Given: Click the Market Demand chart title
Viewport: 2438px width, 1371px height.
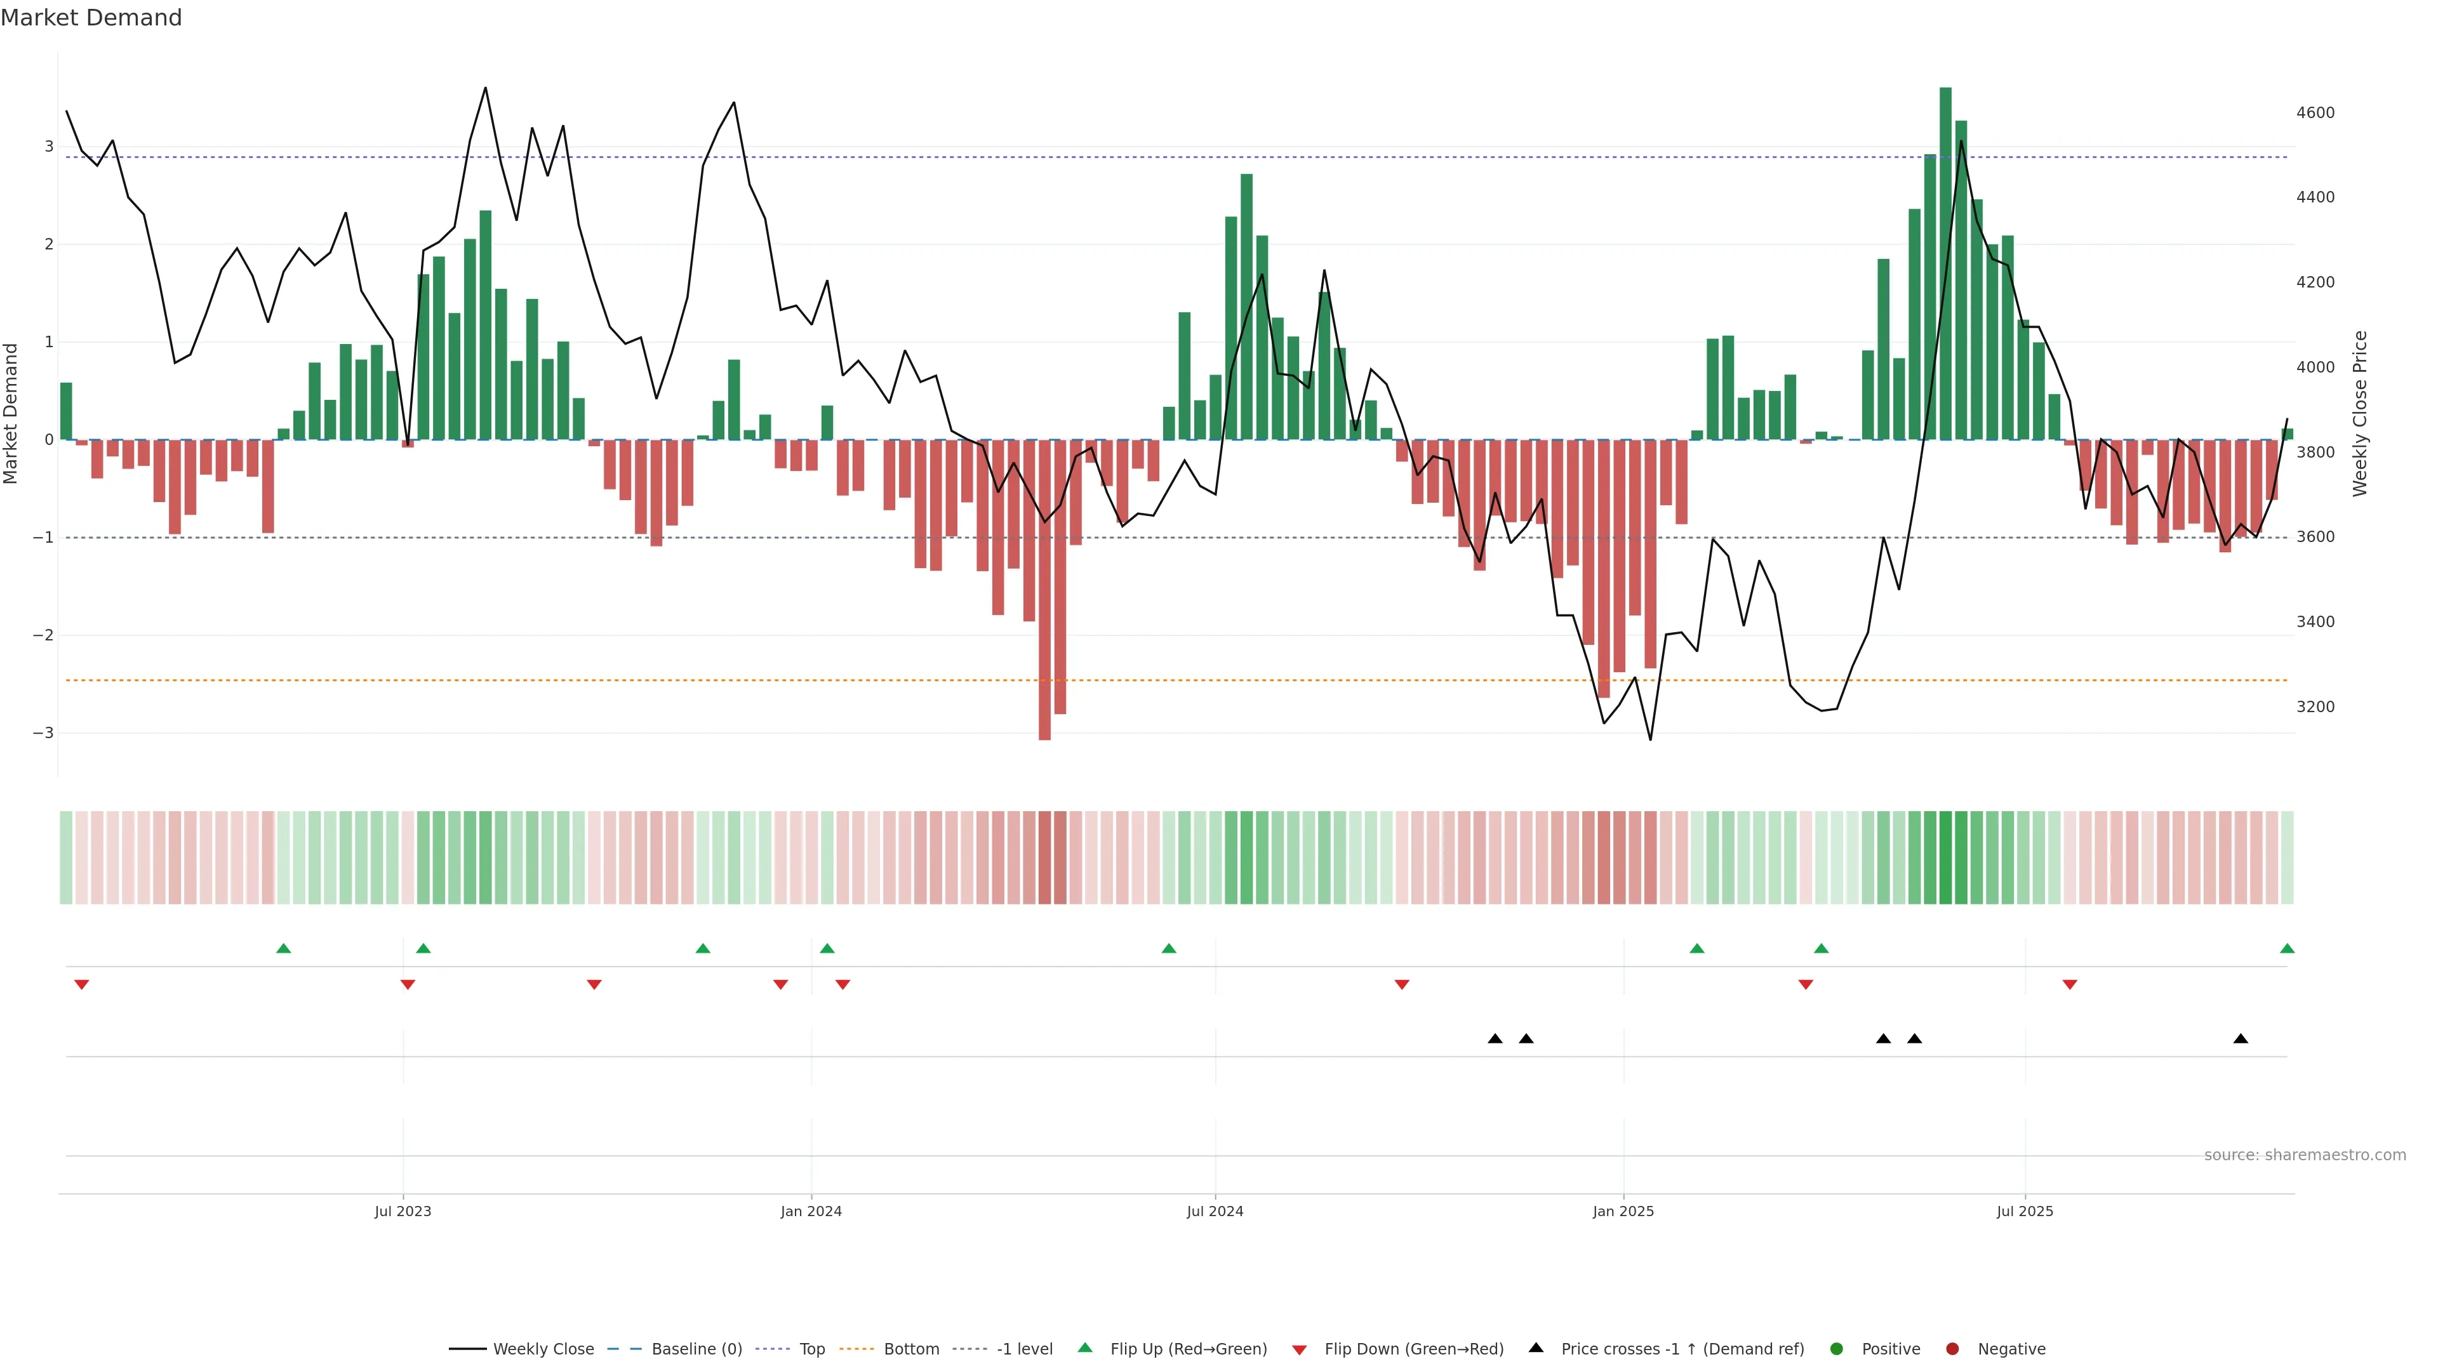Looking at the screenshot, I should [91, 18].
